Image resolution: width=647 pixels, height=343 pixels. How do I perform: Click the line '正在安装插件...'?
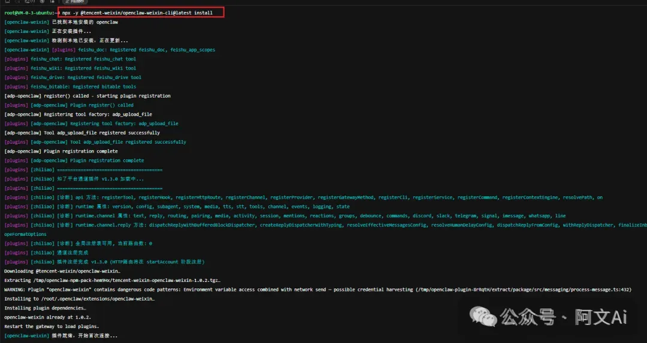tap(48, 31)
